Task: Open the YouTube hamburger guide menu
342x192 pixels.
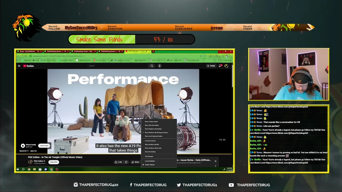Action: [x=19, y=66]
